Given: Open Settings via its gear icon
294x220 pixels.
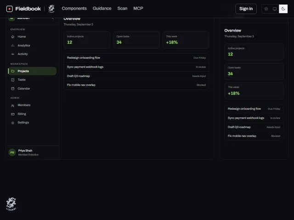Looking at the screenshot, I should click(13, 123).
